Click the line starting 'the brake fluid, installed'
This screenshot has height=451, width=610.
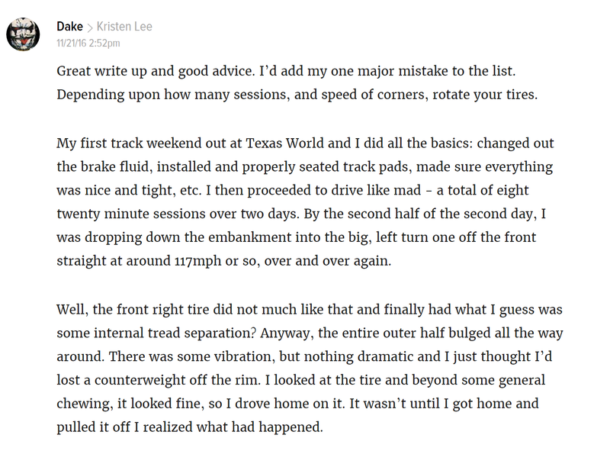tap(304, 166)
